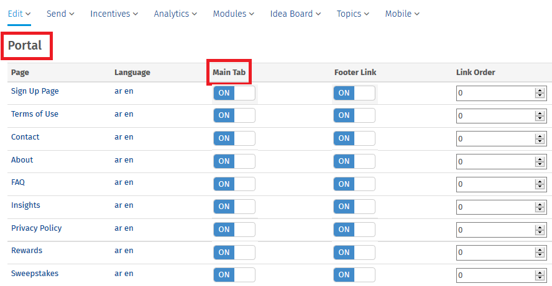552x286 pixels.
Task: Expand the Send menu
Action: click(60, 14)
